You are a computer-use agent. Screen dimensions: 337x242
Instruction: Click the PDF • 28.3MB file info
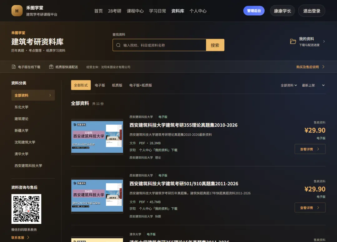coord(150,143)
